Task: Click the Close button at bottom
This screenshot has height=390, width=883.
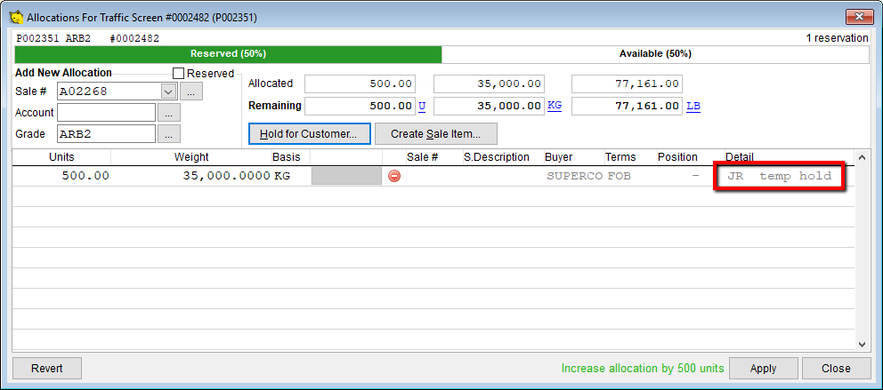Action: [x=836, y=368]
